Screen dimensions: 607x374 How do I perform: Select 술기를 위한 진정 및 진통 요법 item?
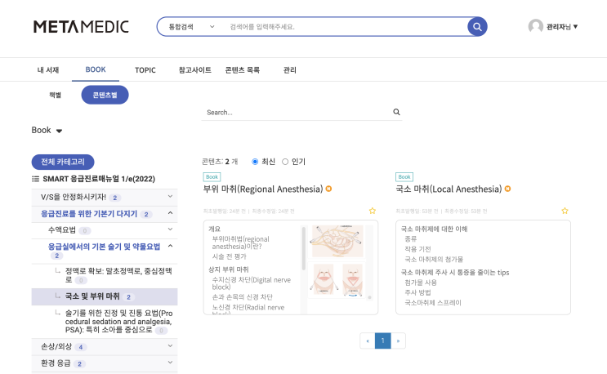click(x=105, y=322)
